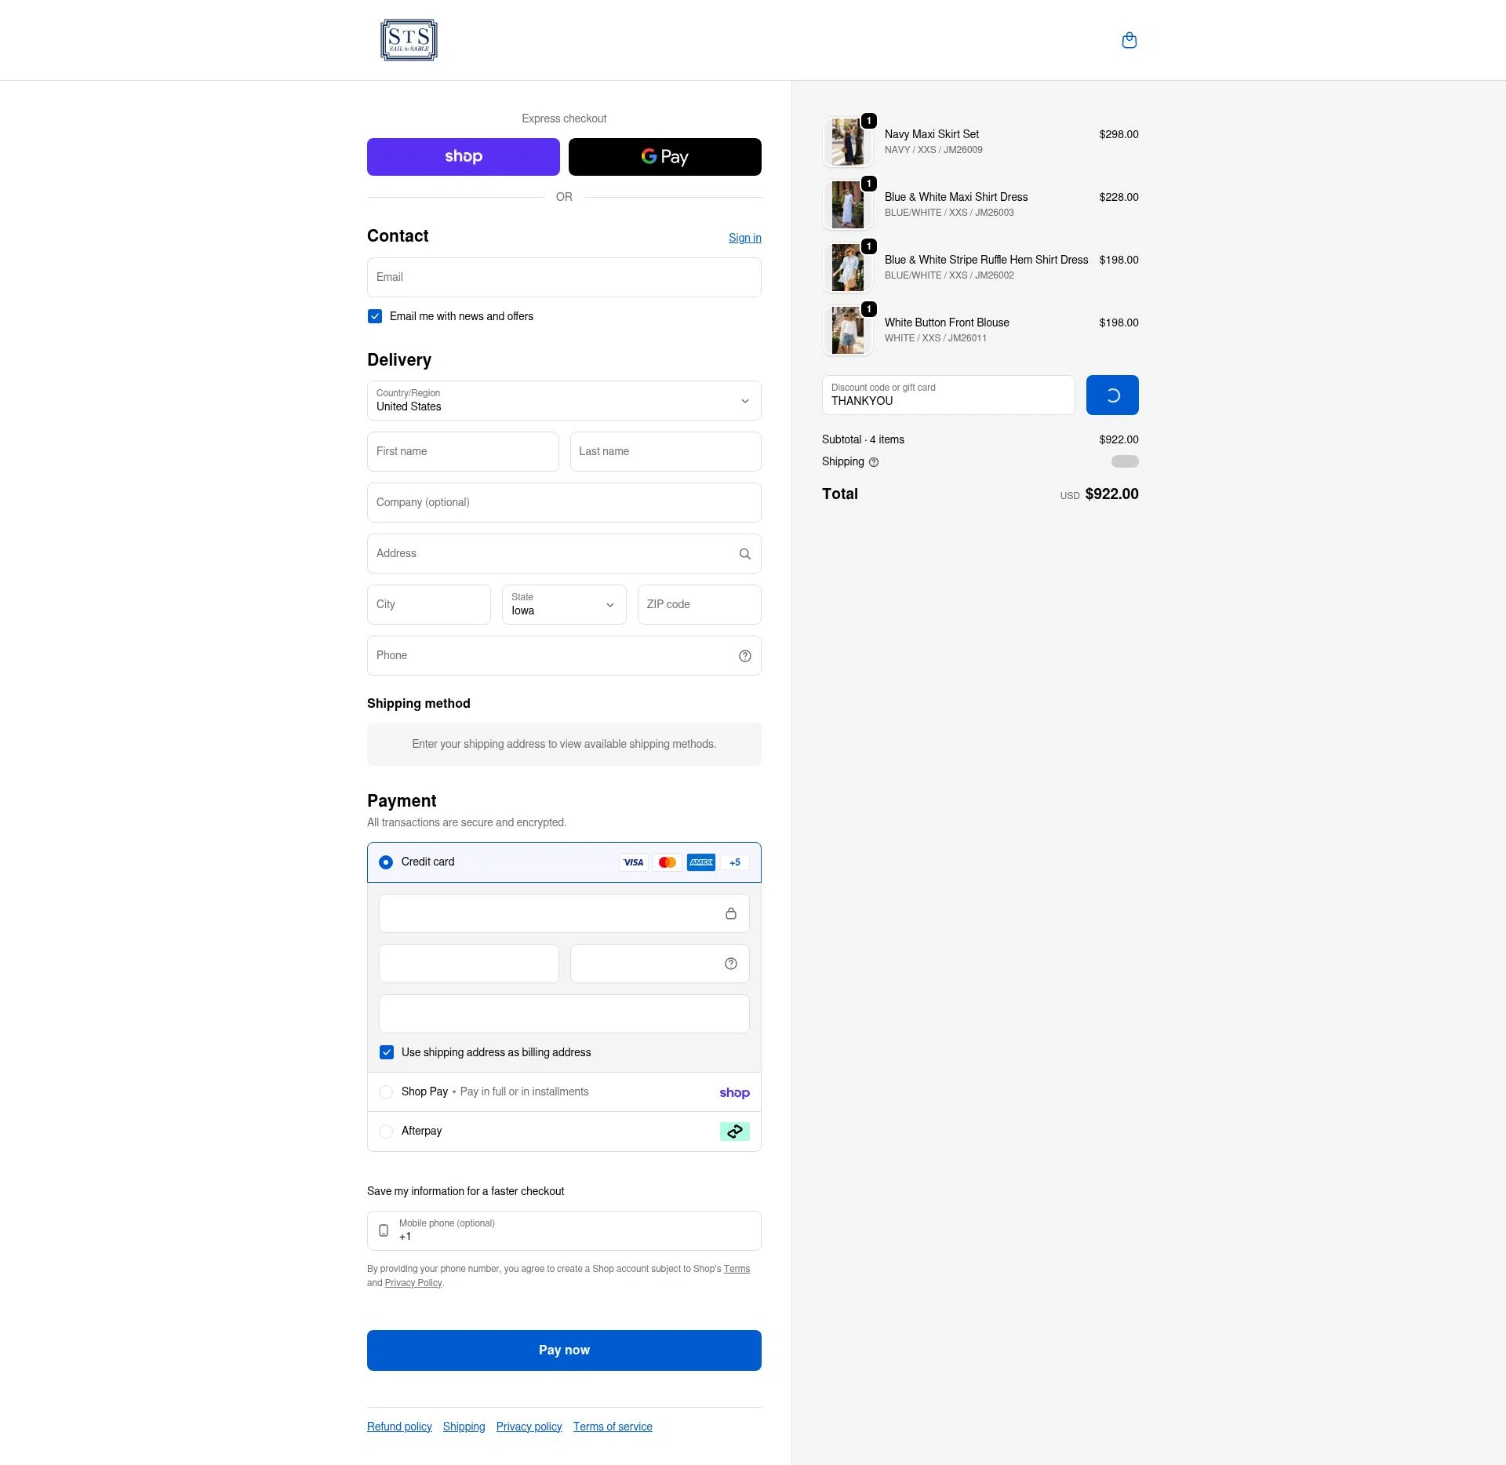
Task: Click the Sign in link
Action: click(744, 238)
